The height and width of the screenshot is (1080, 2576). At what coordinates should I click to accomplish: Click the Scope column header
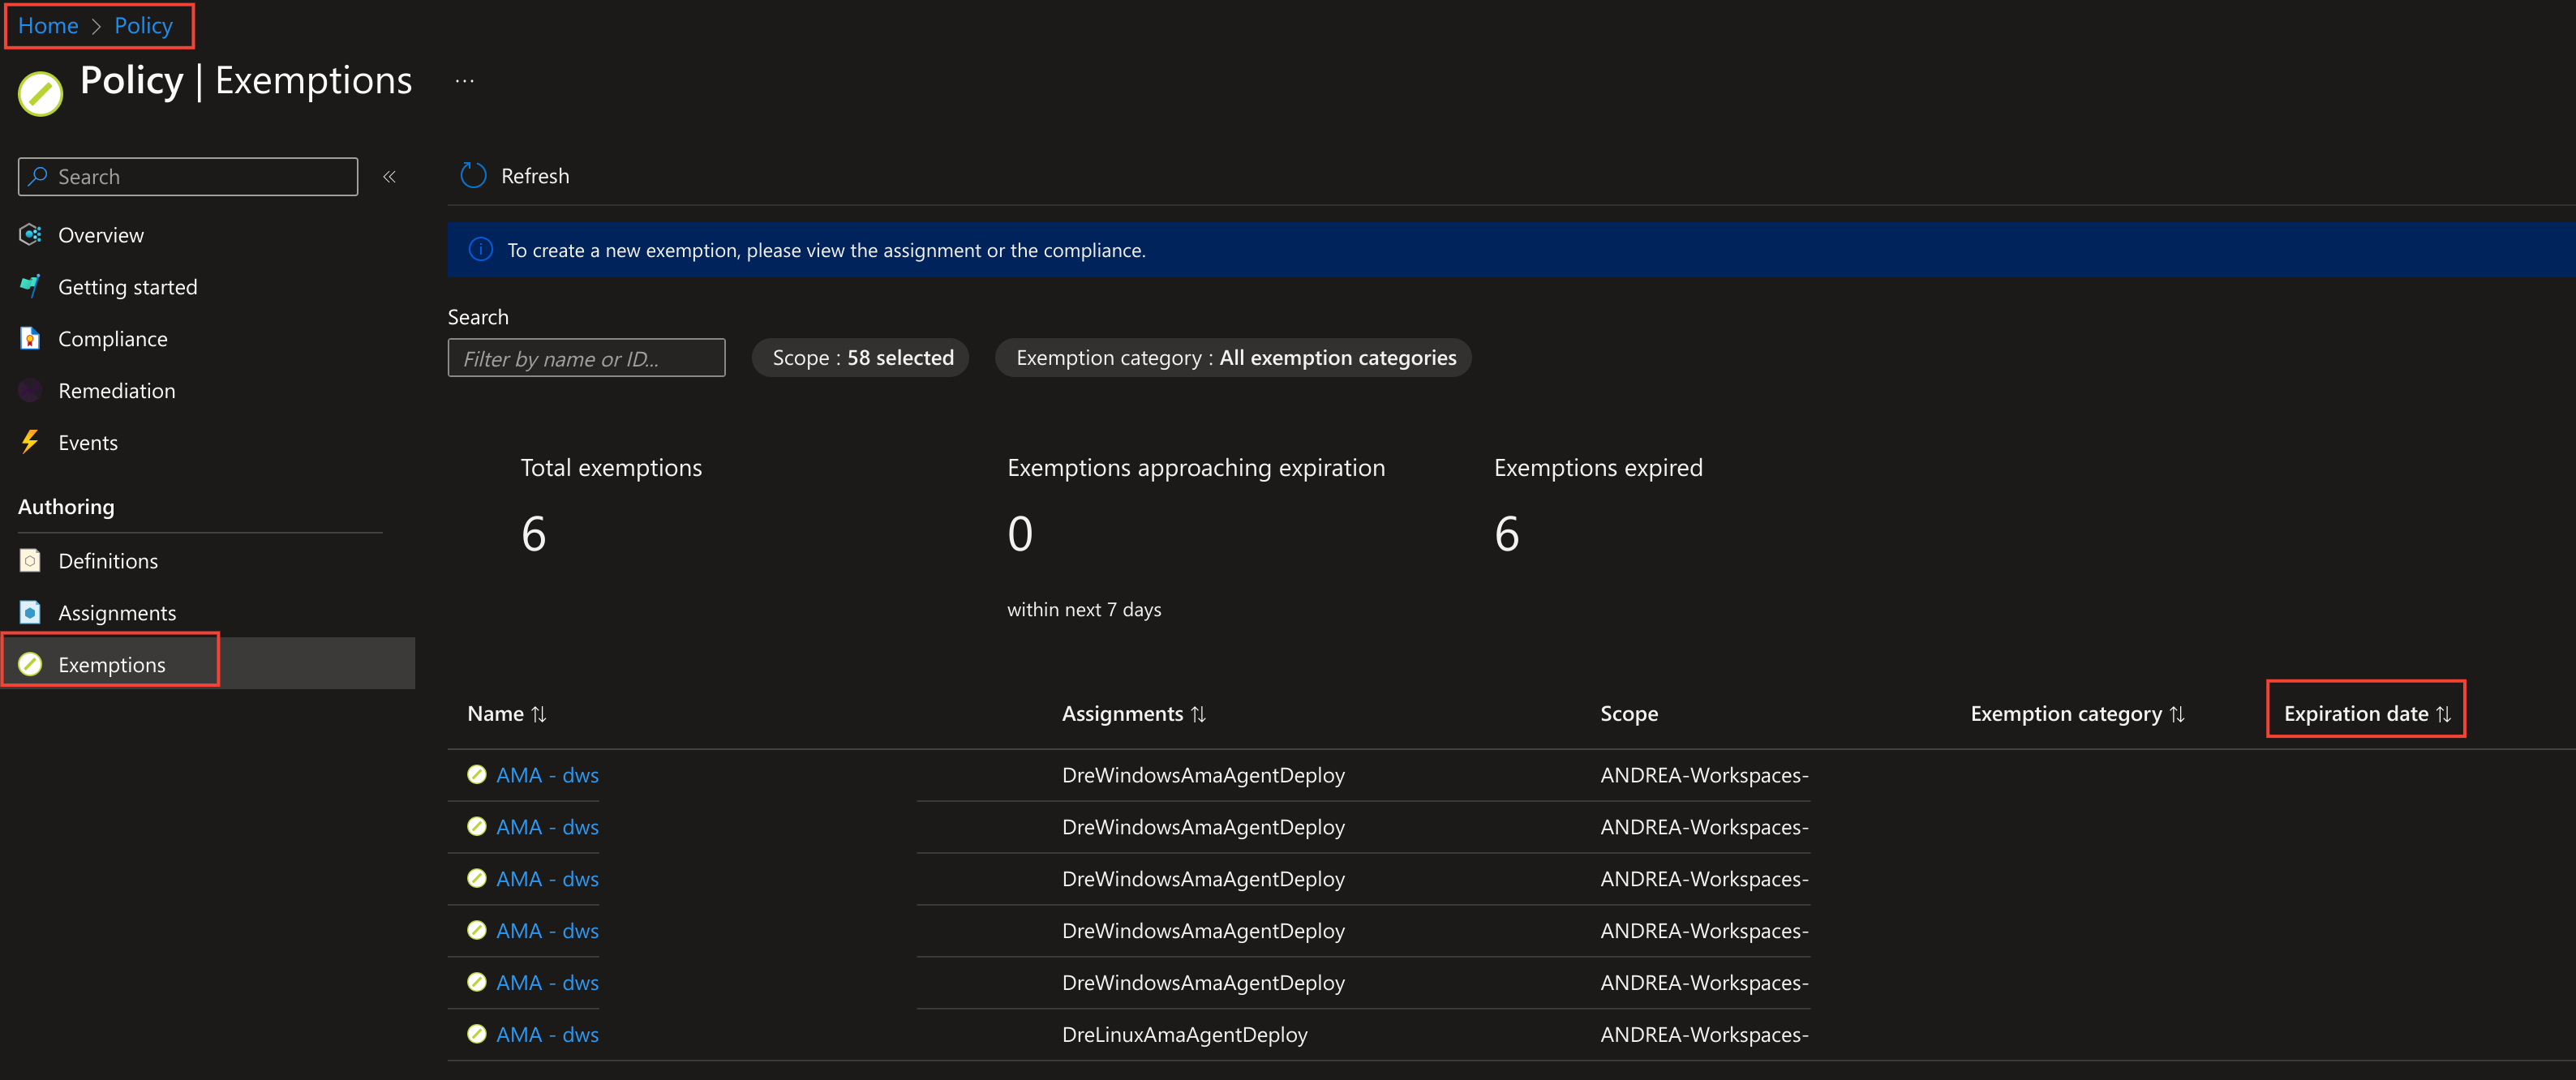[1629, 714]
